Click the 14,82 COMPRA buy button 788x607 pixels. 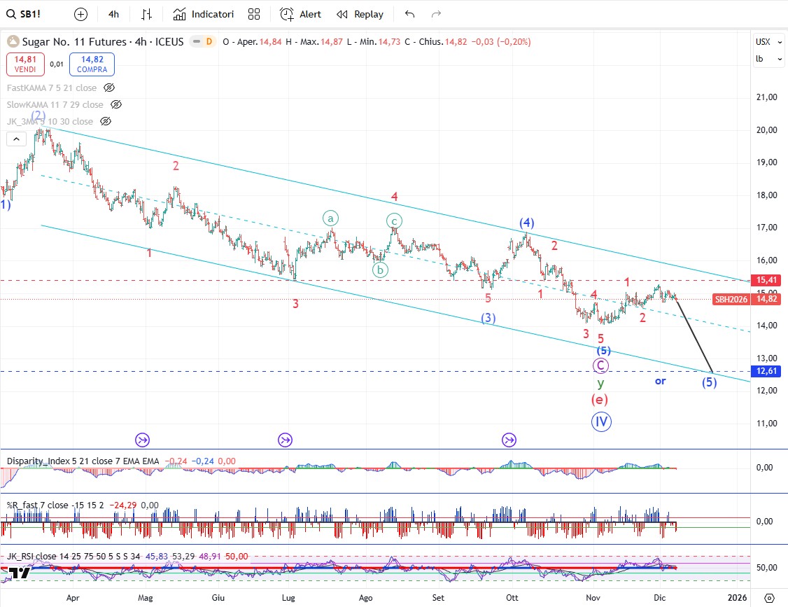pos(92,64)
